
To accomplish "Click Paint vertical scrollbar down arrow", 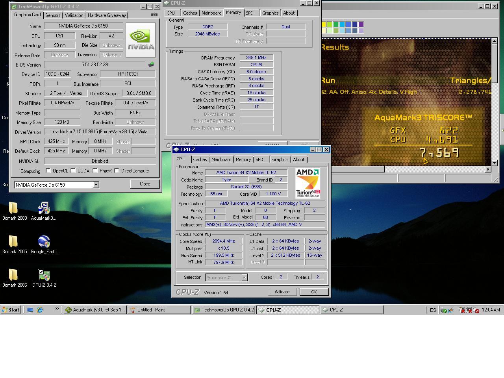I will (x=495, y=163).
